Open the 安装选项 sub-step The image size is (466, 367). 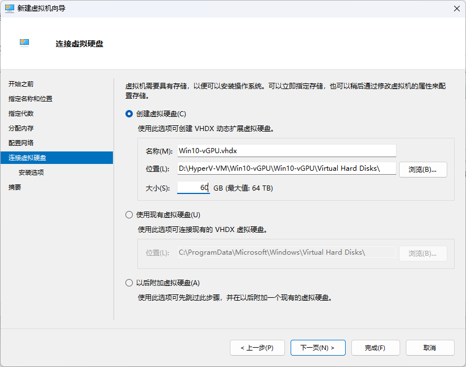click(x=31, y=172)
